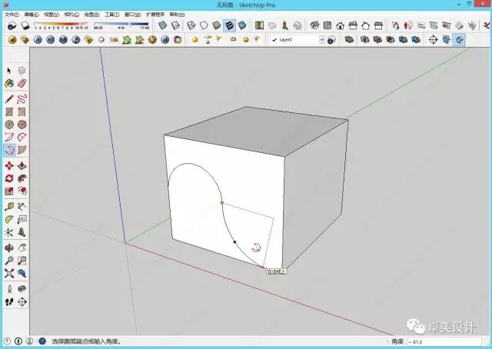Select the highlighted 3 Point Arc tool
The width and height of the screenshot is (492, 349).
[x=9, y=150]
